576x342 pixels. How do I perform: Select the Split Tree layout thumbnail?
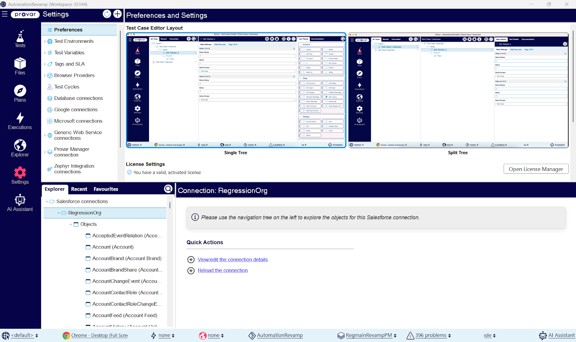coord(458,90)
